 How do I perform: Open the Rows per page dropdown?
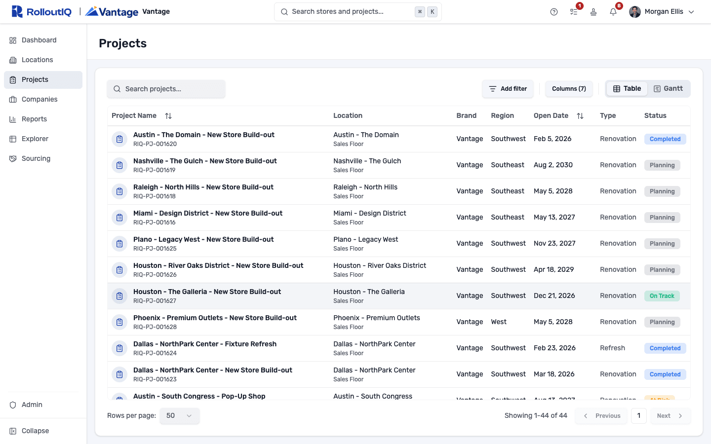[180, 416]
